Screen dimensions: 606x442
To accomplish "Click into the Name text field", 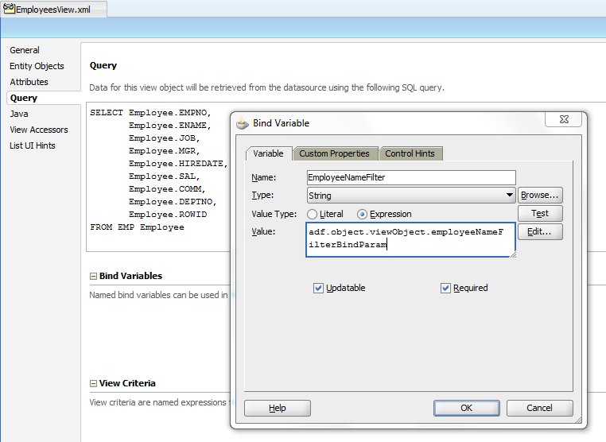I will (411, 178).
